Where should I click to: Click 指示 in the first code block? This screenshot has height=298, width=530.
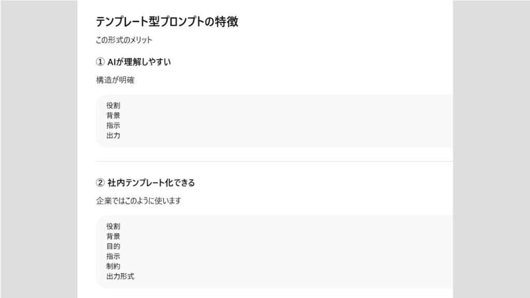(x=113, y=126)
